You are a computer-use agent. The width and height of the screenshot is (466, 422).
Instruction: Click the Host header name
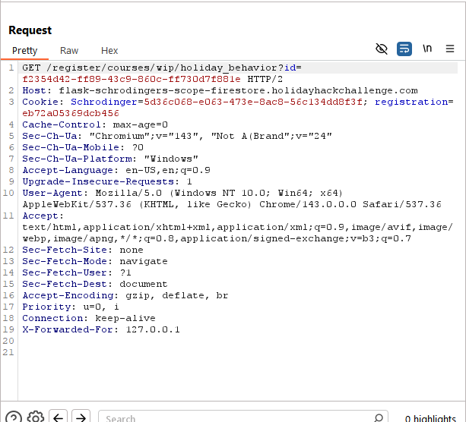coord(34,90)
